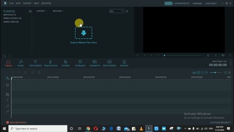Screen dimensions: 234x132
Task: Click the delete album folder icon
Action: coord(10,56)
